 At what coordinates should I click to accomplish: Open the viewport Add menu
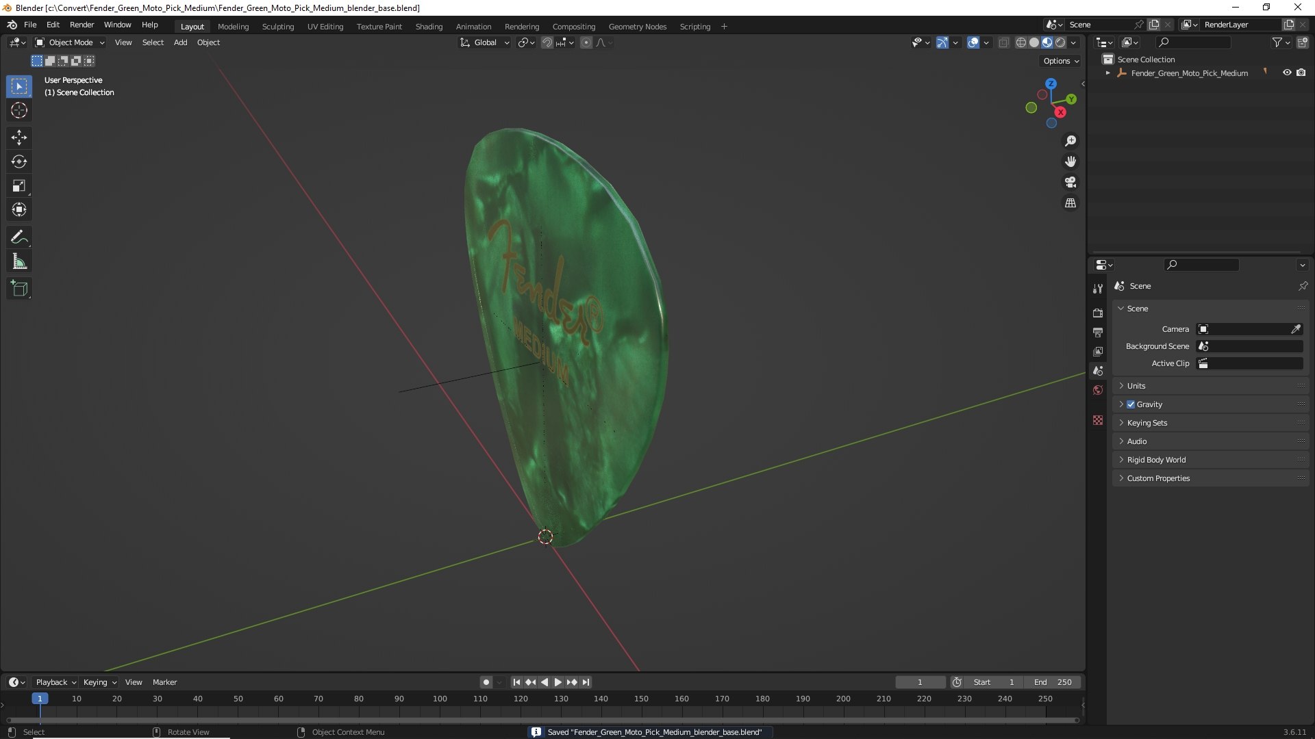pyautogui.click(x=180, y=42)
